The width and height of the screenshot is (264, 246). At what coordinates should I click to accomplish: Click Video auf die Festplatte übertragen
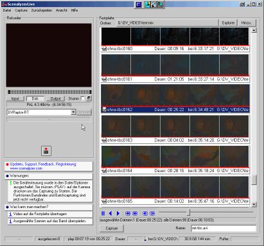[x=40, y=214]
